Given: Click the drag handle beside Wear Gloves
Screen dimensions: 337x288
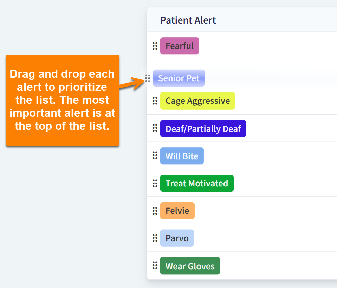Looking at the screenshot, I should pos(155,265).
